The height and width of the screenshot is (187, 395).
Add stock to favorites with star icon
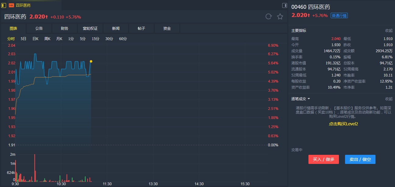280,17
